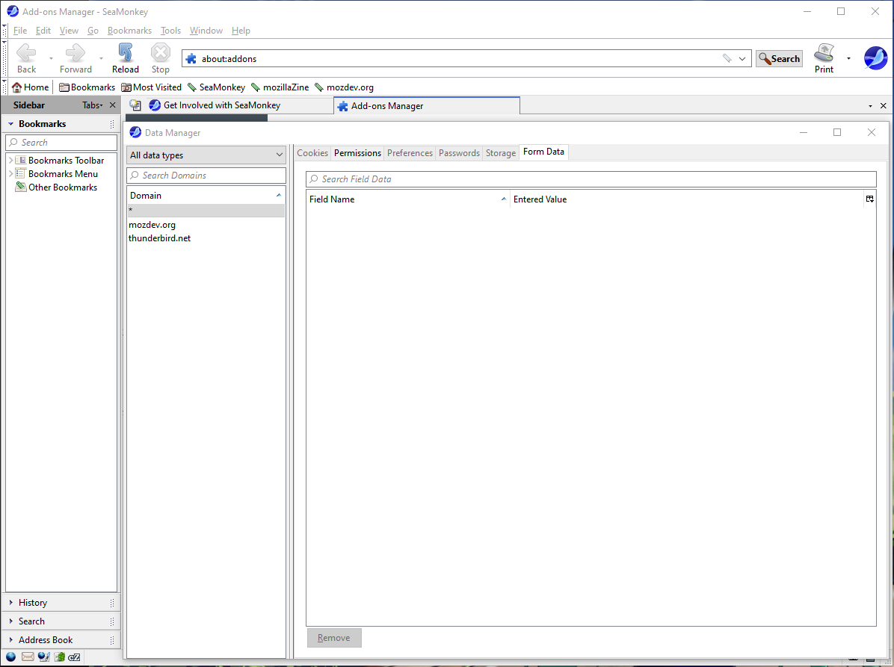
Task: Select thunderbird.net in the Domain list
Action: (159, 238)
